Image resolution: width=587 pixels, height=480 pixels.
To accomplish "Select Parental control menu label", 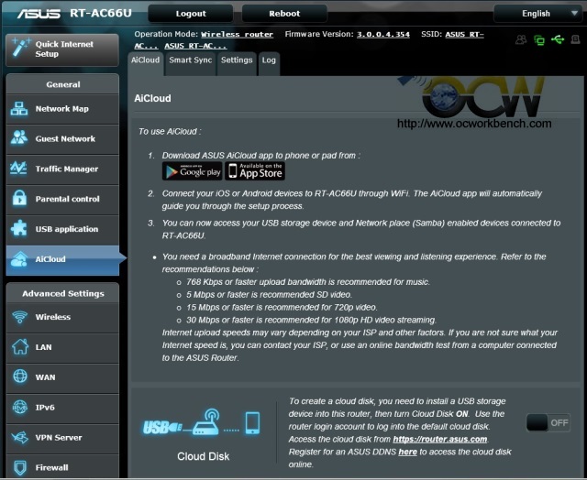I will tap(67, 199).
